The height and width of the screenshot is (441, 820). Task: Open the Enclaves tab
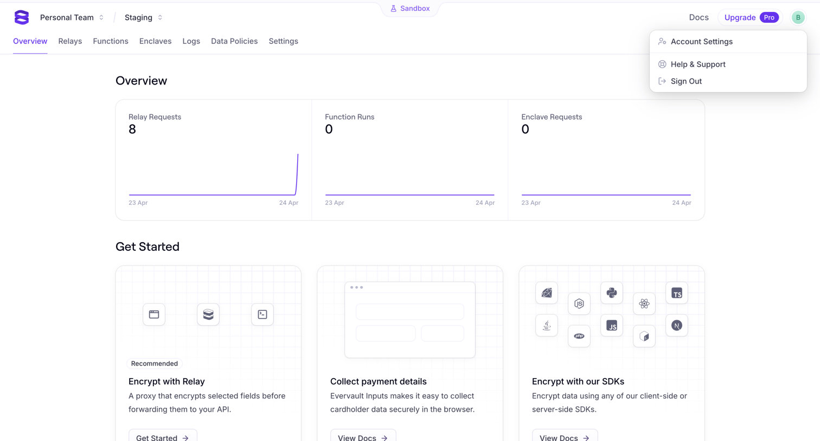tap(155, 41)
